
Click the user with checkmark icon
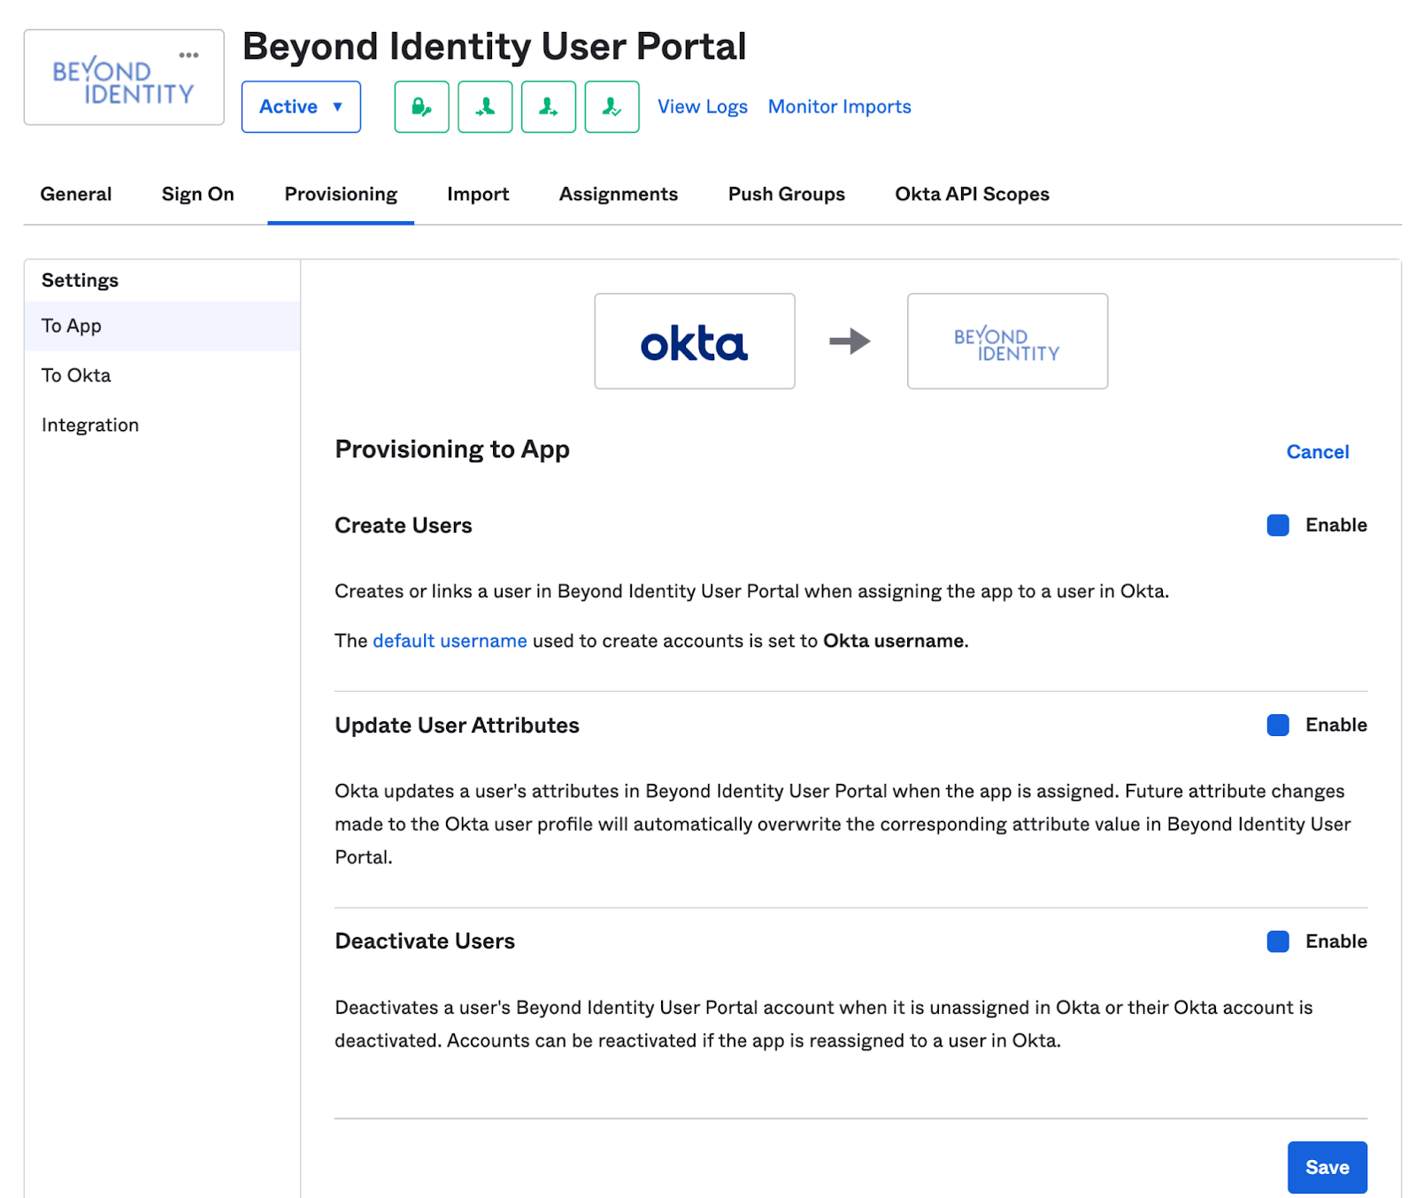[612, 107]
